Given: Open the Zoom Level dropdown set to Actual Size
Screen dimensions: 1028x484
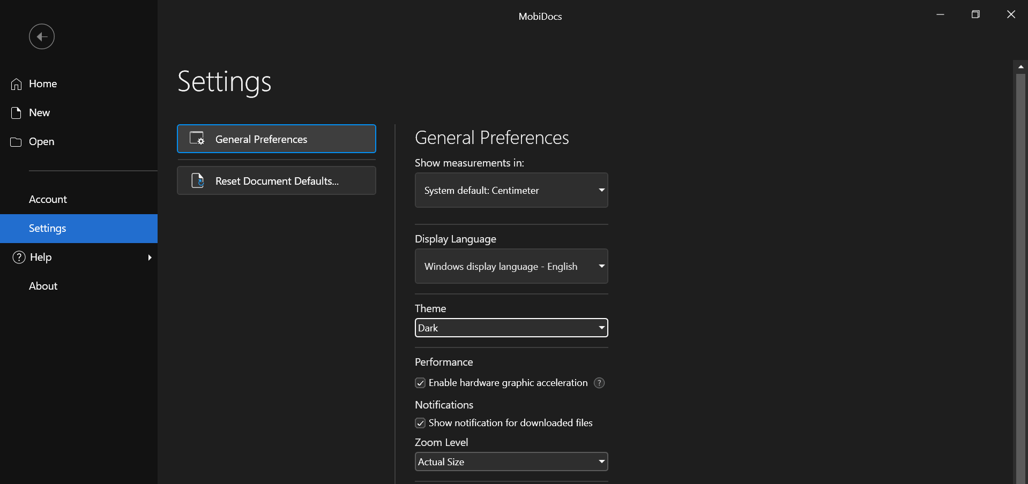Looking at the screenshot, I should click(x=511, y=462).
